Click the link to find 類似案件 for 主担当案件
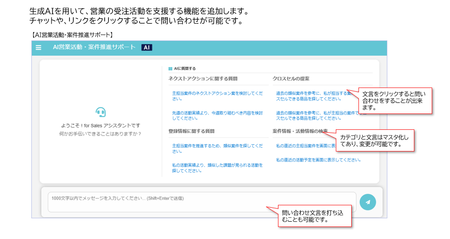 click(x=217, y=148)
